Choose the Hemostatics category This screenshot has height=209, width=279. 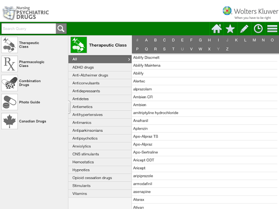[100, 162]
